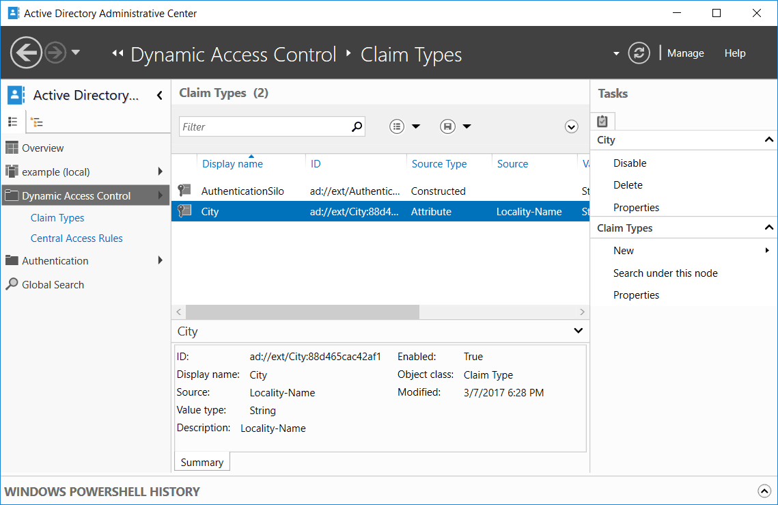Select the Summary tab

coord(202,463)
